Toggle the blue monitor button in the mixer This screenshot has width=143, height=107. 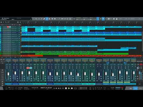click(x=31, y=68)
